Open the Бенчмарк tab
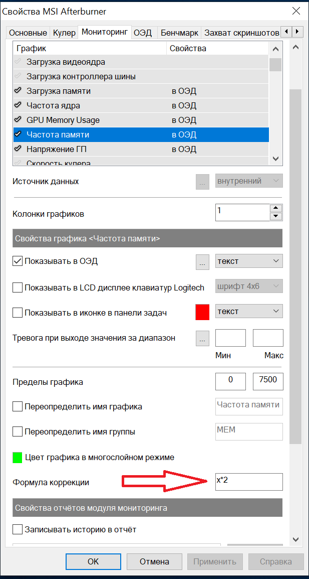309x579 pixels. click(180, 33)
